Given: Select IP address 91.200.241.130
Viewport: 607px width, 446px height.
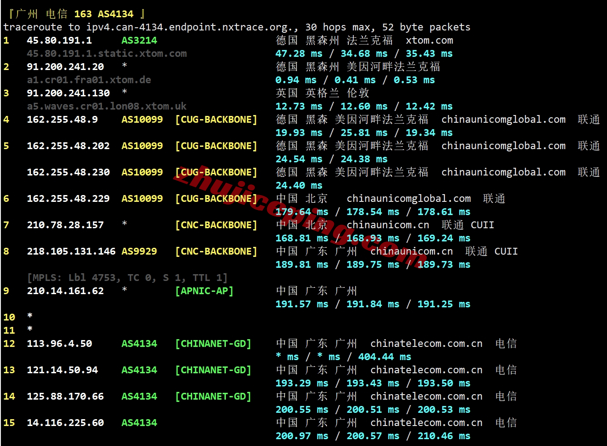Looking at the screenshot, I should pos(68,93).
